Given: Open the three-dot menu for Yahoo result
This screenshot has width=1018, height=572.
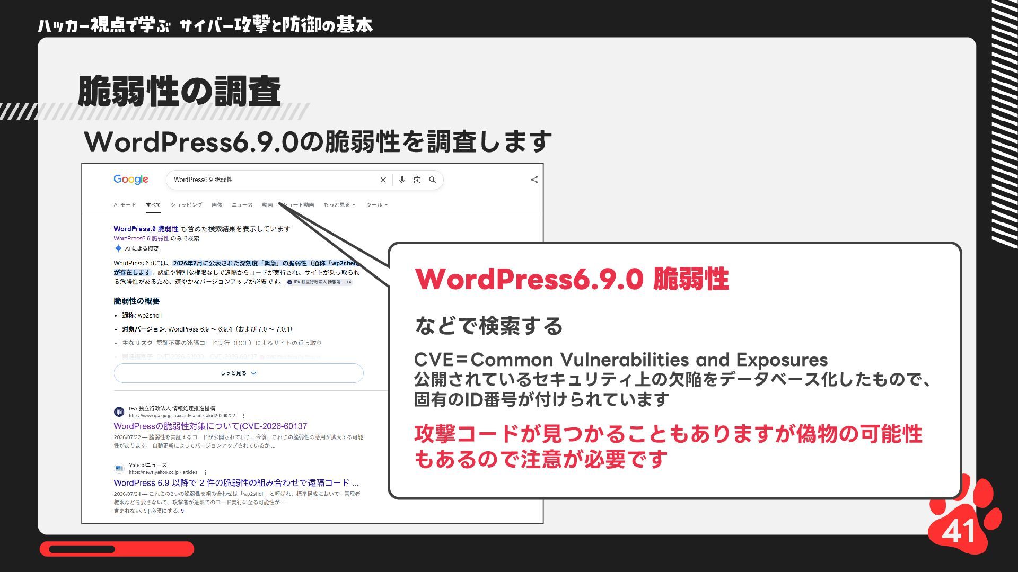Looking at the screenshot, I should 205,472.
